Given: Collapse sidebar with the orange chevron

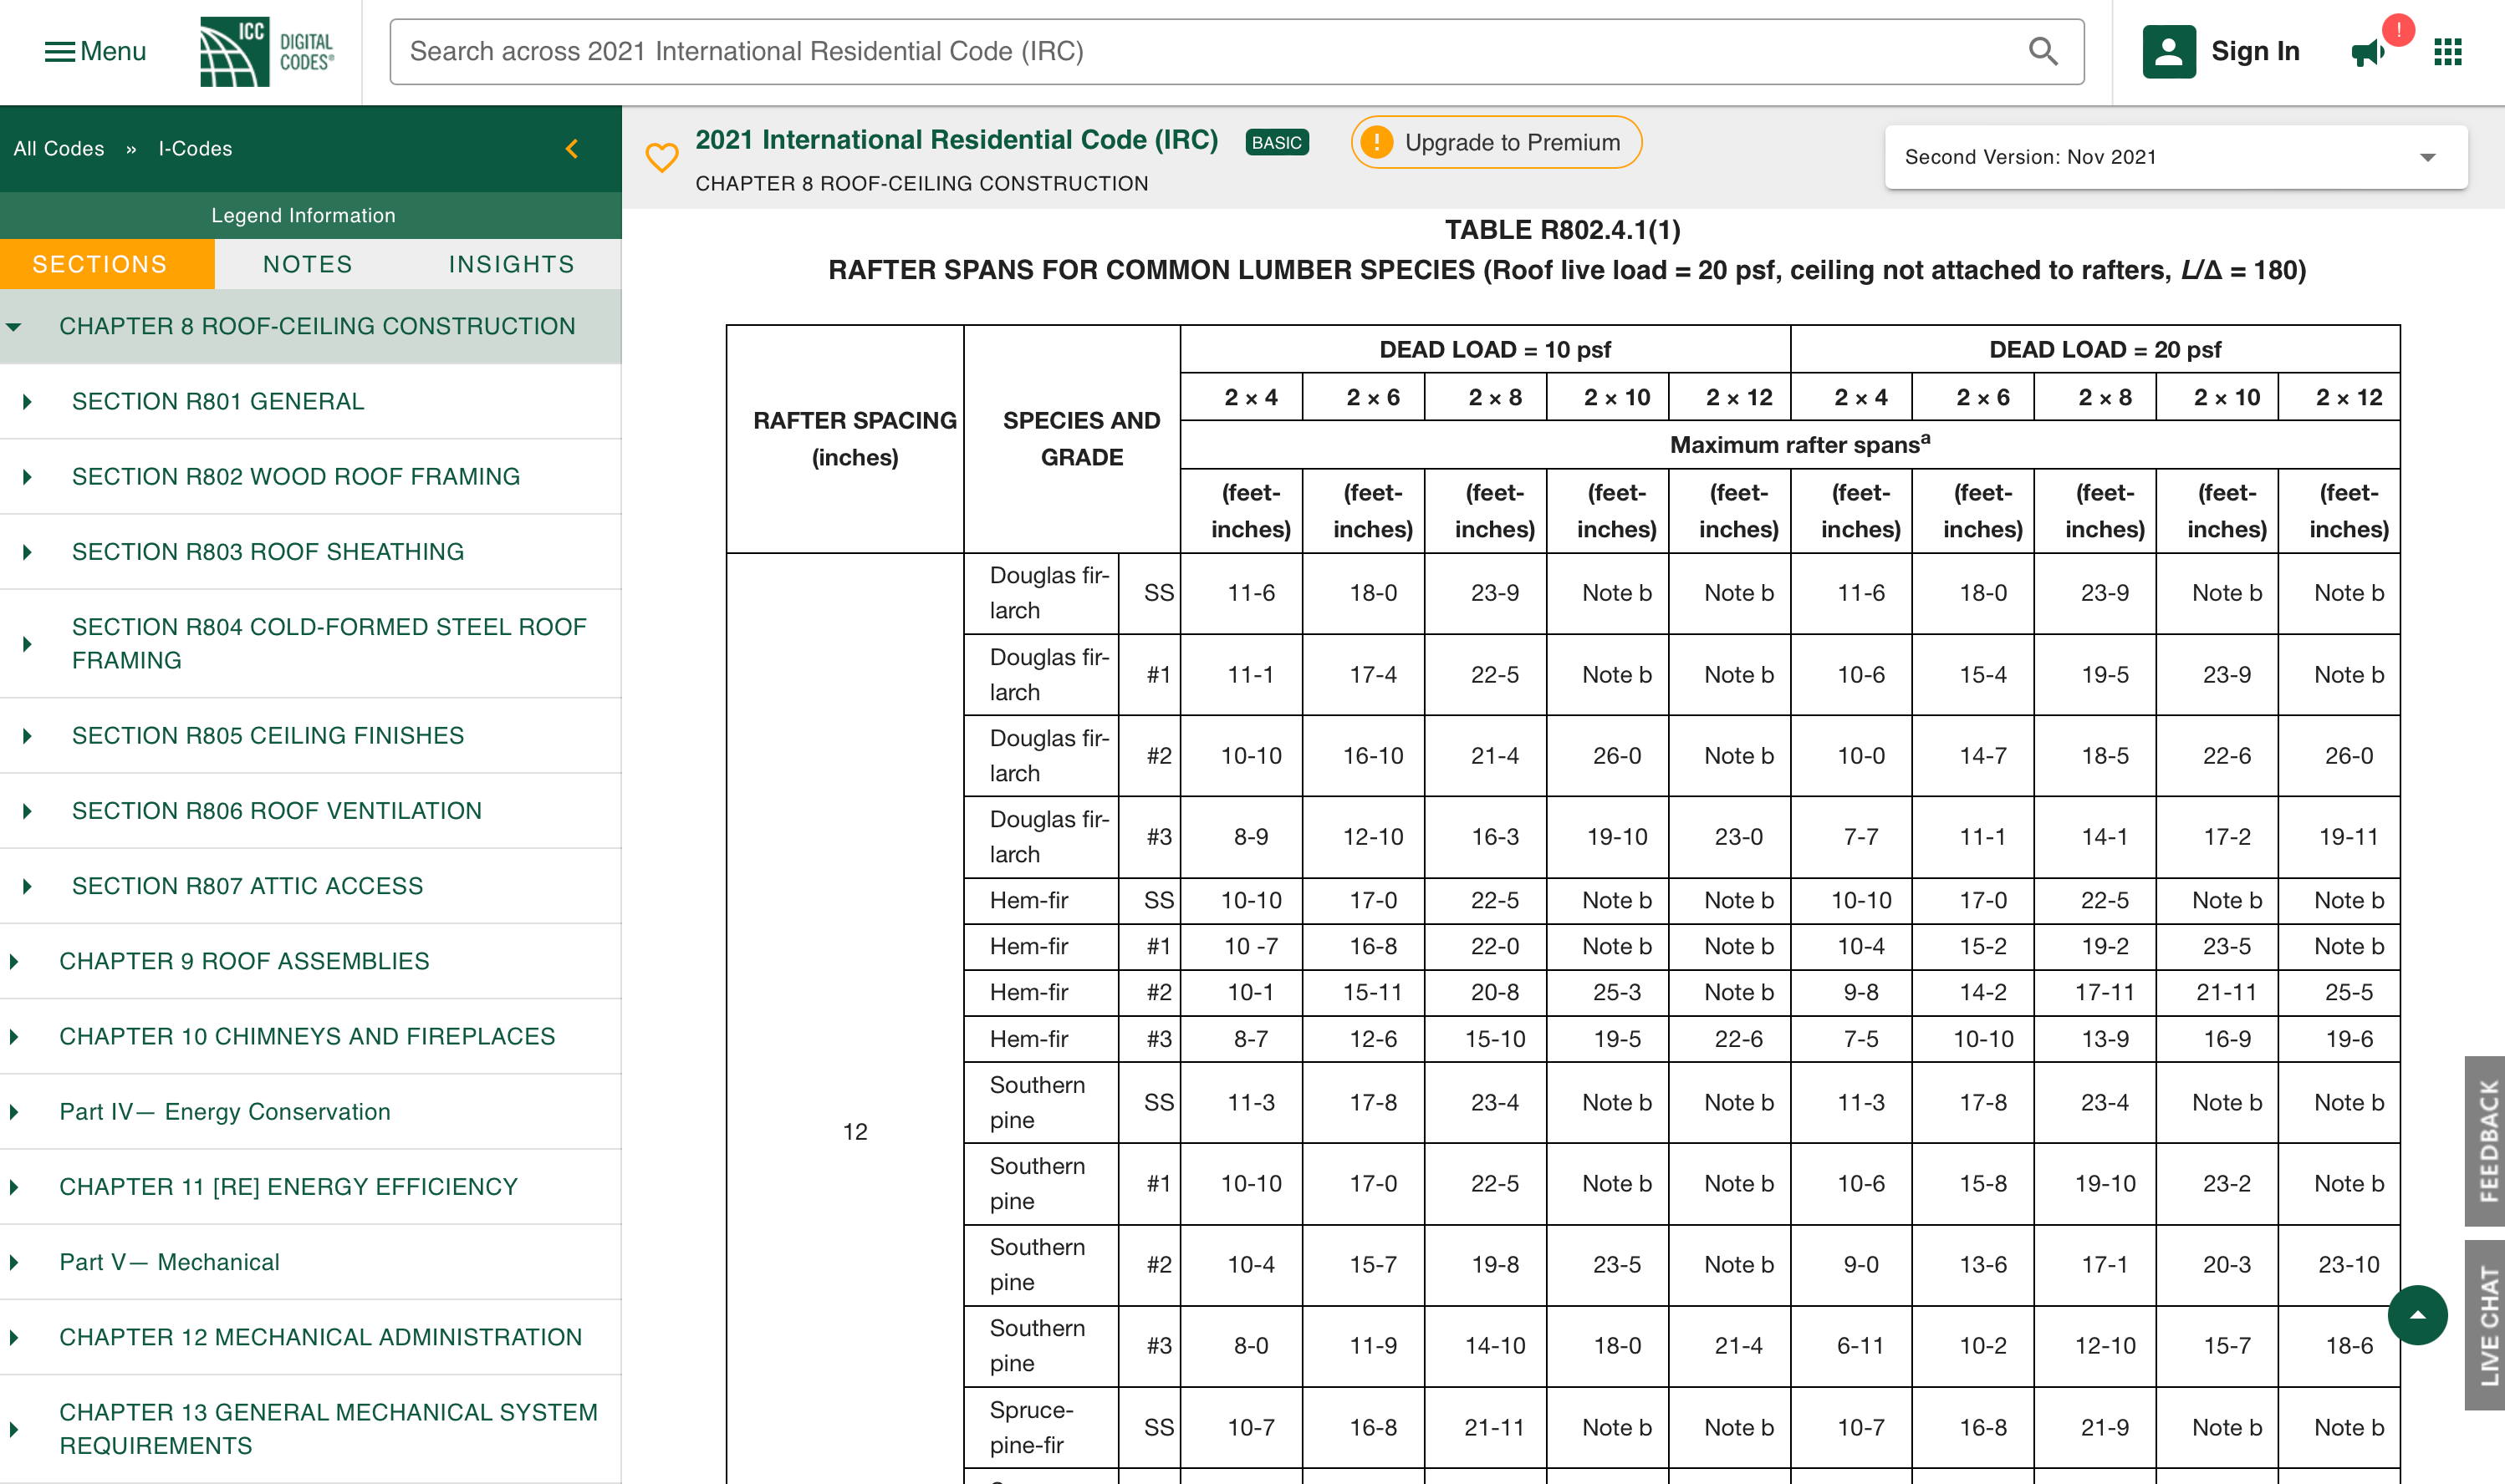Looking at the screenshot, I should [x=572, y=149].
